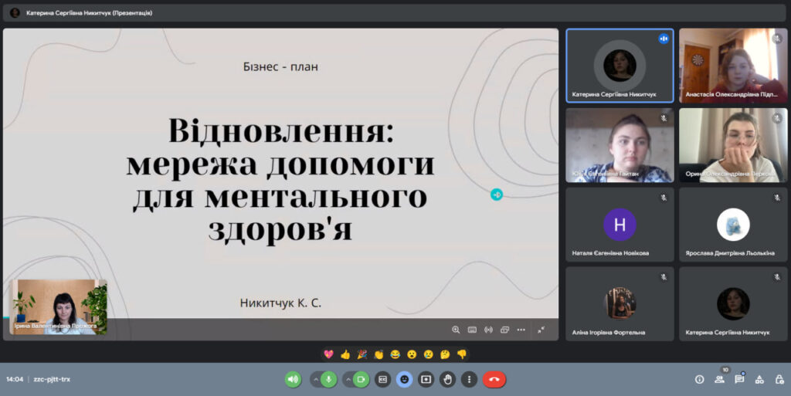Screen dimensions: 791x396
Task: Open host controls lock icon
Action: (779, 379)
